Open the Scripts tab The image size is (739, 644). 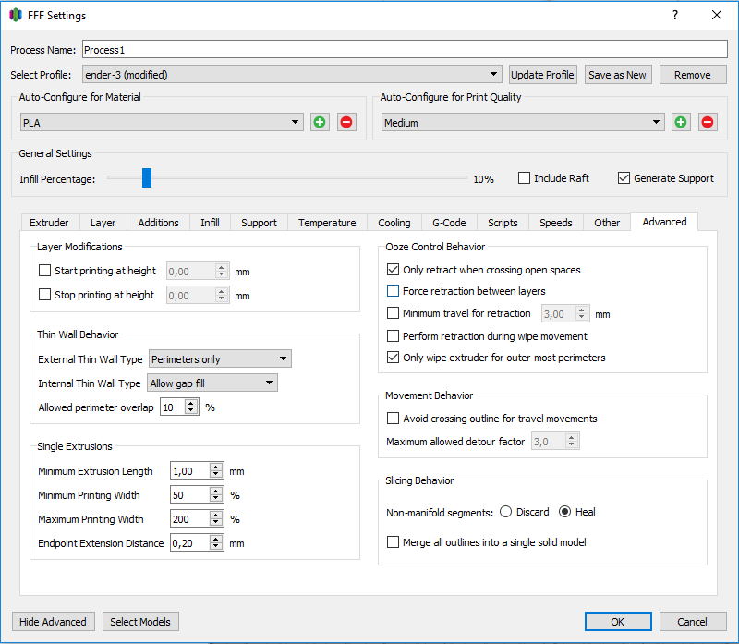(503, 223)
